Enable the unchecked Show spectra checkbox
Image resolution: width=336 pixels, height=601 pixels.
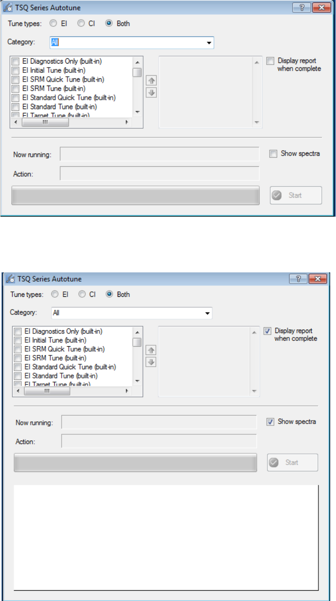[x=273, y=154]
